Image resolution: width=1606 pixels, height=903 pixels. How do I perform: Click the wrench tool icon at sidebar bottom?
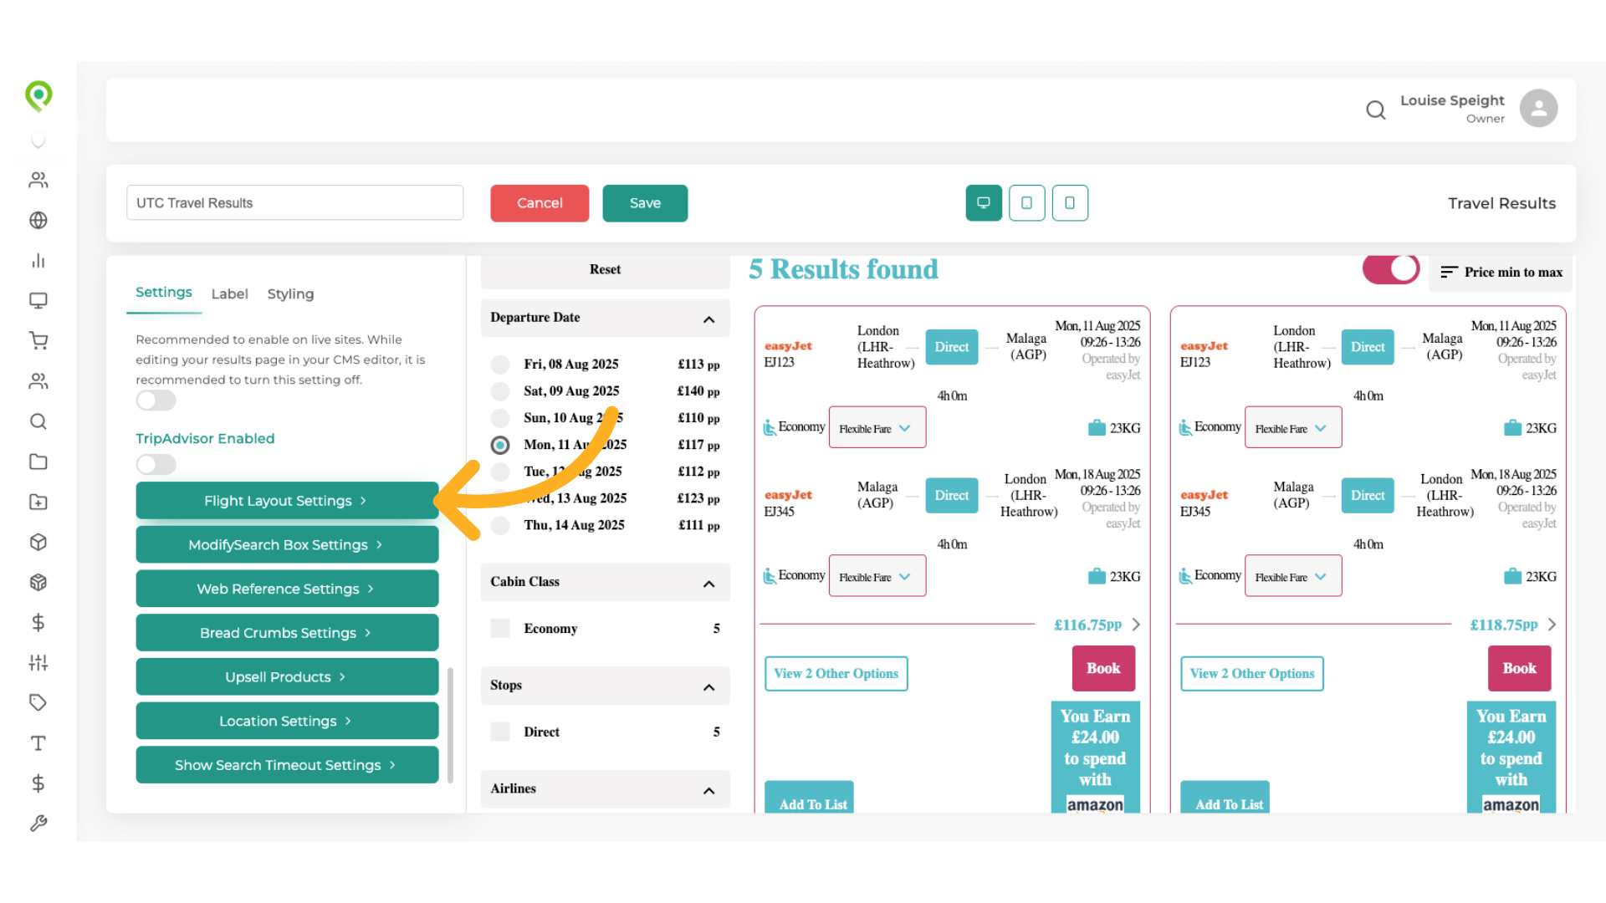click(38, 823)
